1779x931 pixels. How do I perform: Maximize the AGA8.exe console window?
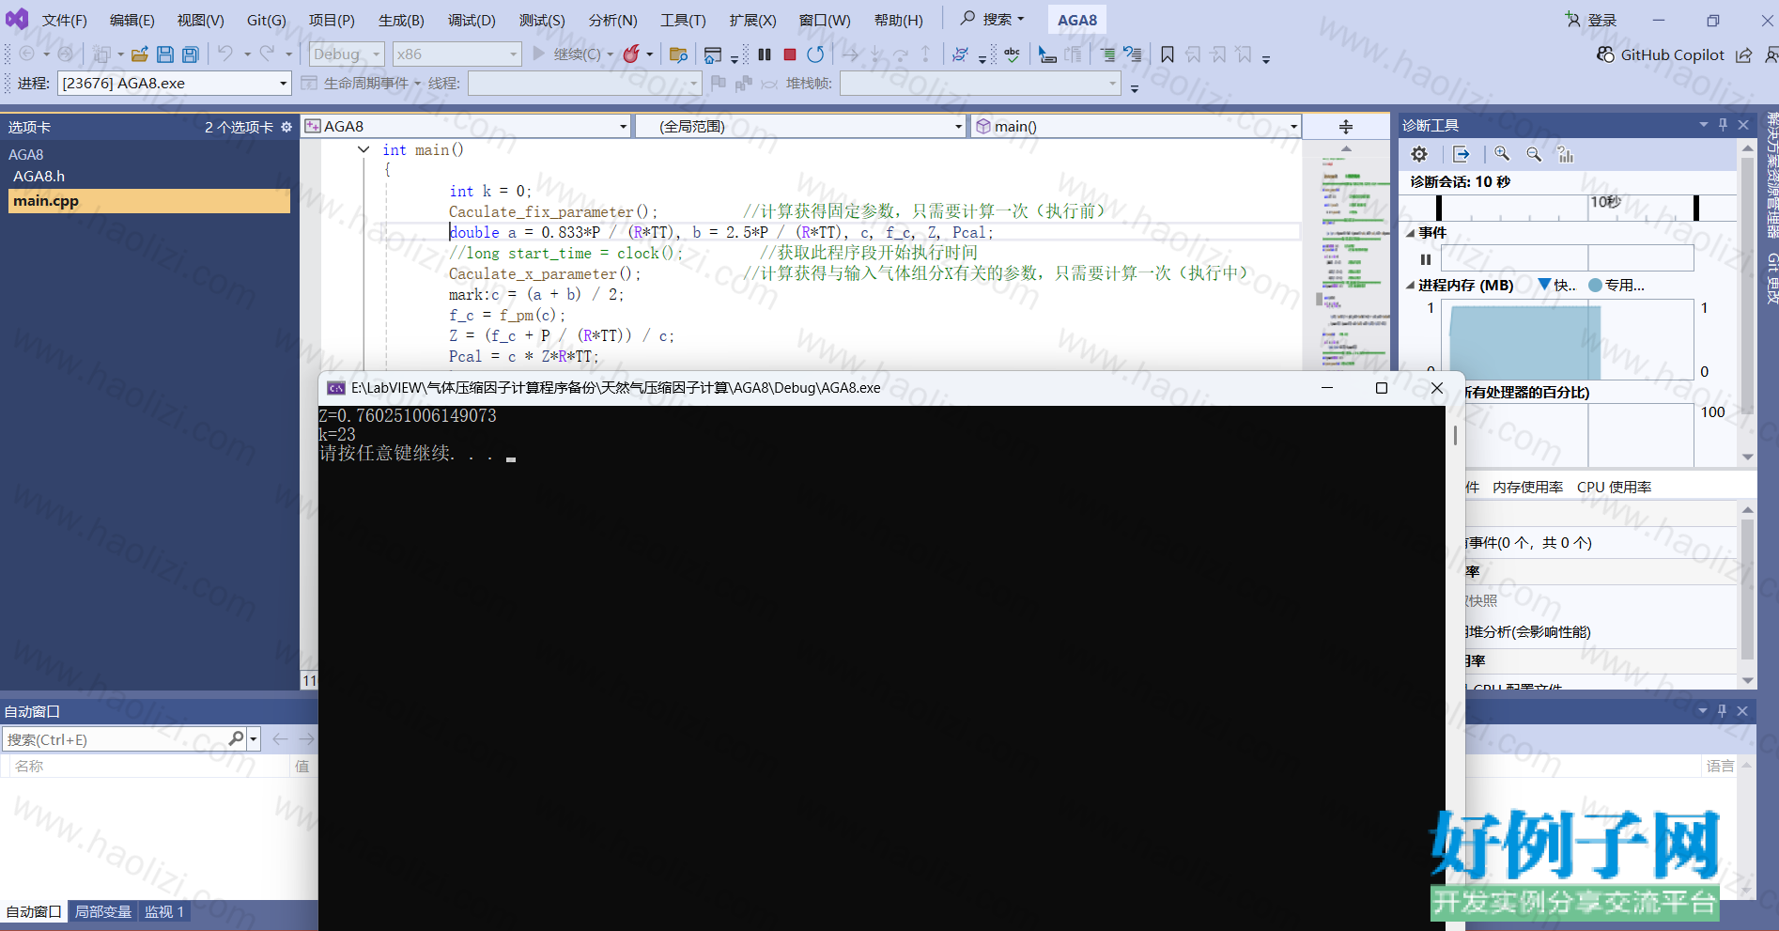(1382, 388)
